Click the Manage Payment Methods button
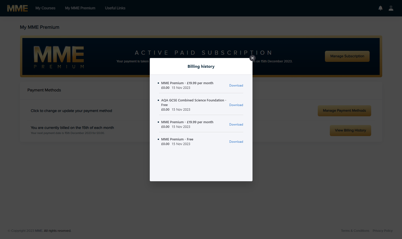This screenshot has height=239, width=402. click(344, 111)
